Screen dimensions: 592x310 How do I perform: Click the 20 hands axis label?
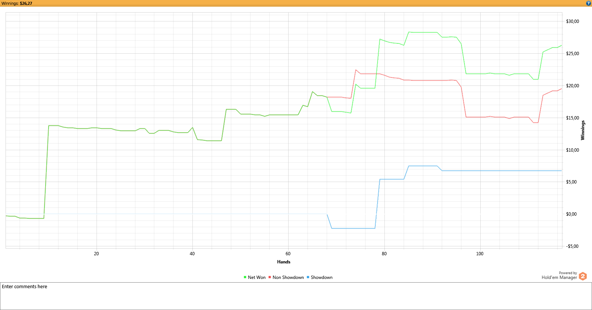[x=97, y=254]
